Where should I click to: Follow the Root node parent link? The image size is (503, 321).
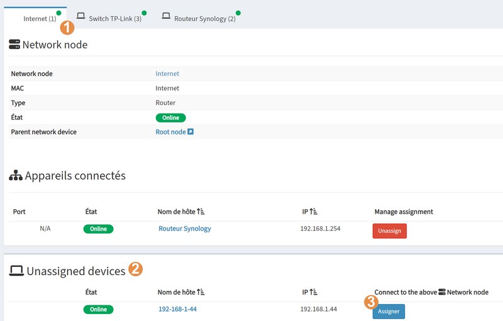point(170,132)
